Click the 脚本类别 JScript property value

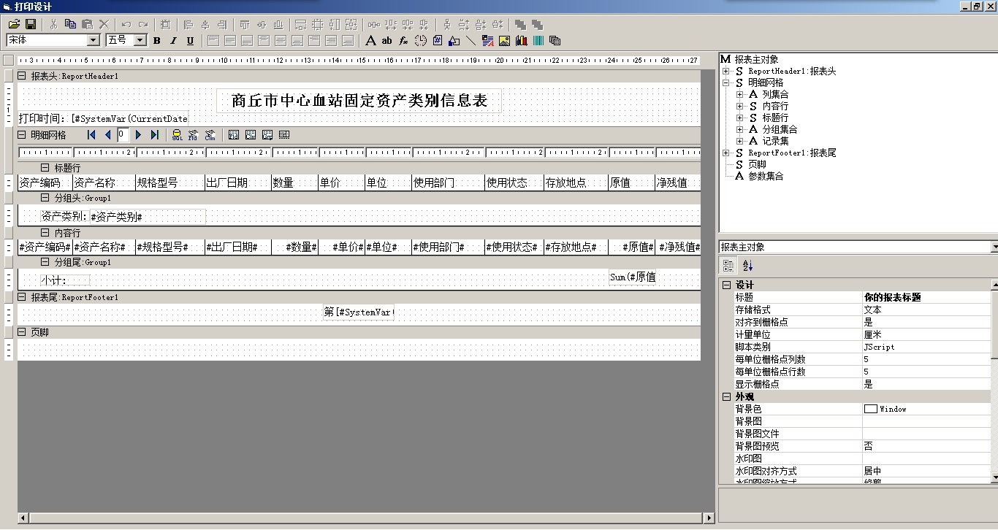pyautogui.click(x=926, y=347)
